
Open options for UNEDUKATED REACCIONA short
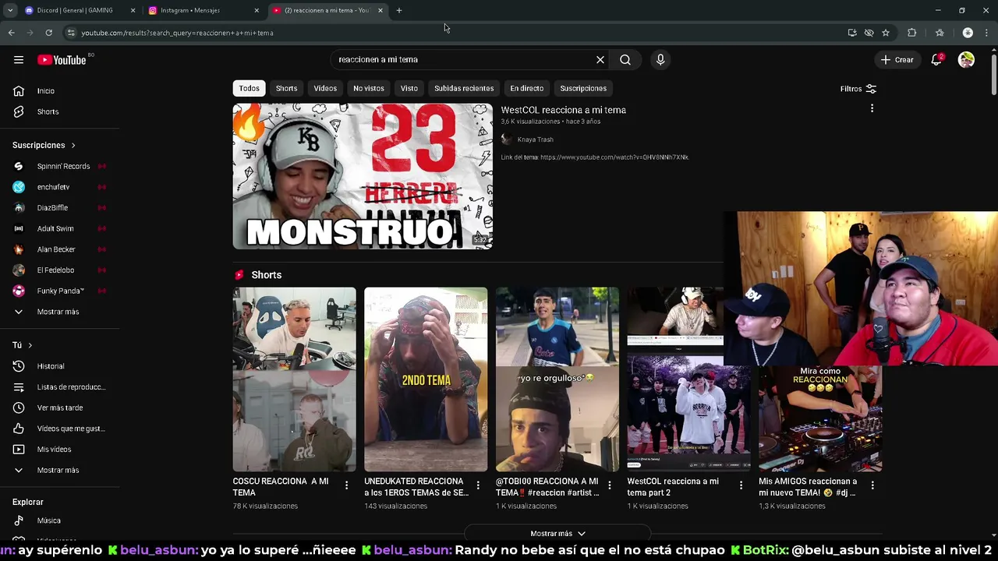click(478, 485)
